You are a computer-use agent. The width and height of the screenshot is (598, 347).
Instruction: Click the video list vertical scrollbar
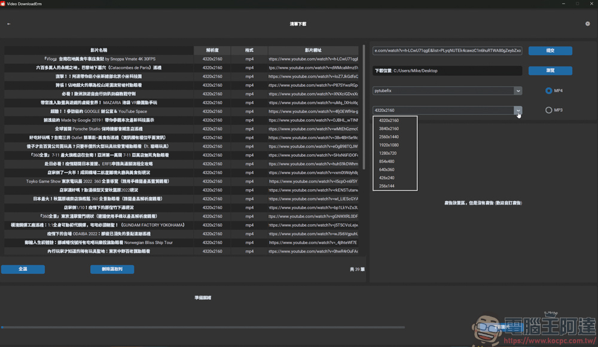(364, 107)
